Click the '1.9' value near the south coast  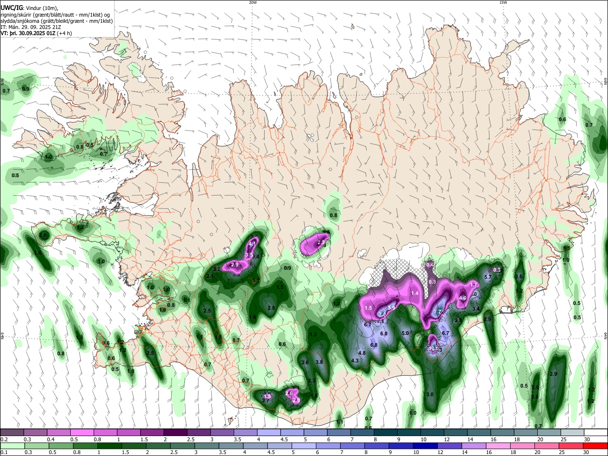tap(267, 396)
